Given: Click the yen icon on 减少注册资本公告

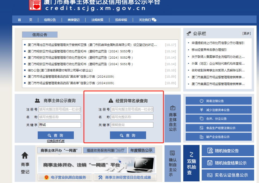Looking at the screenshot, I should coord(201,110).
